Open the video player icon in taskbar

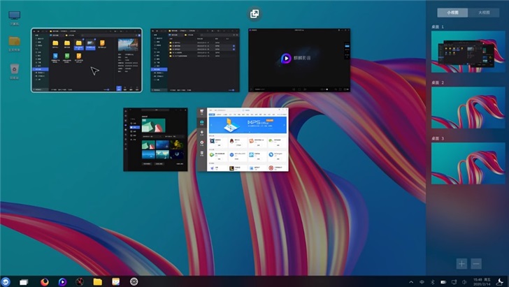tap(62, 281)
